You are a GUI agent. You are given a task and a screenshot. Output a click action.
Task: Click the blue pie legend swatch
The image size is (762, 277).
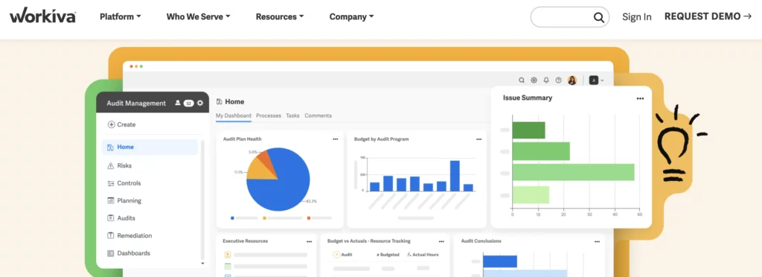[x=232, y=218]
